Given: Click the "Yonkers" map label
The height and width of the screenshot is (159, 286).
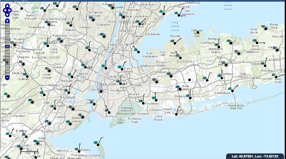Looking at the screenshot, I should click(x=126, y=31).
